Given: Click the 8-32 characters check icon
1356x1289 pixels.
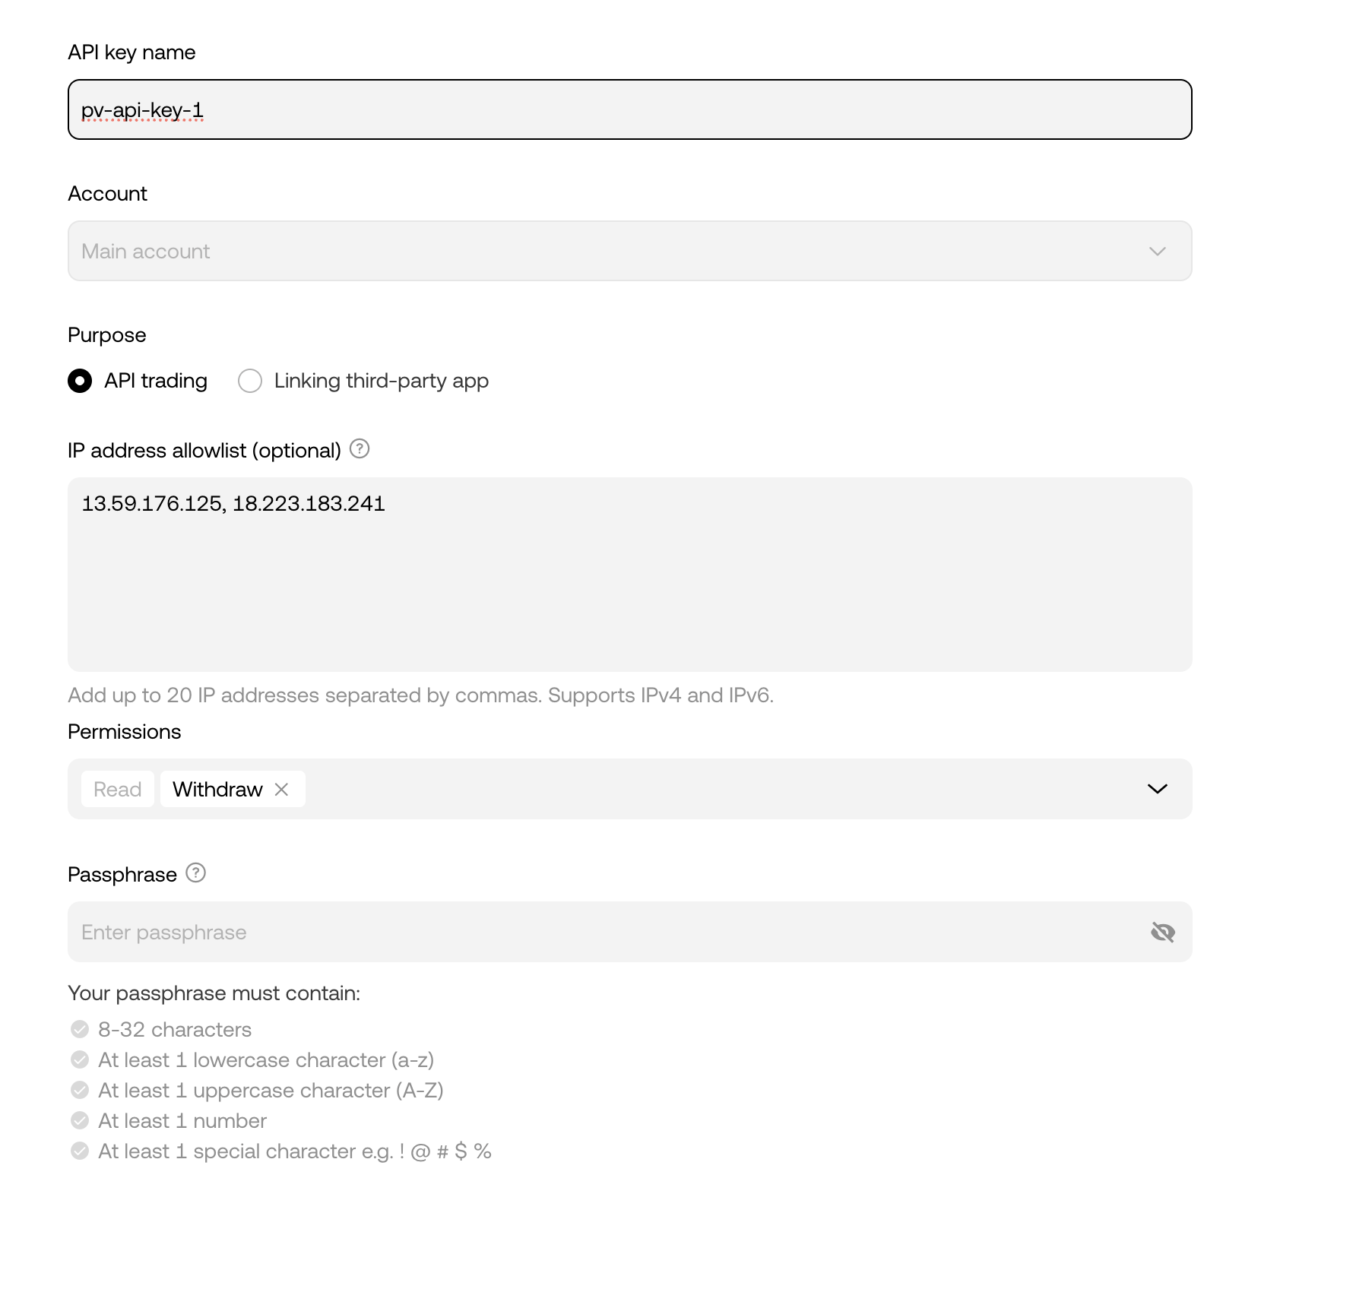Looking at the screenshot, I should pyautogui.click(x=80, y=1029).
